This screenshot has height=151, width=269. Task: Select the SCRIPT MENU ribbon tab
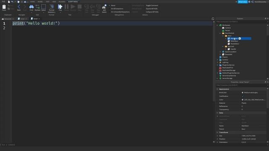[x=73, y=2]
